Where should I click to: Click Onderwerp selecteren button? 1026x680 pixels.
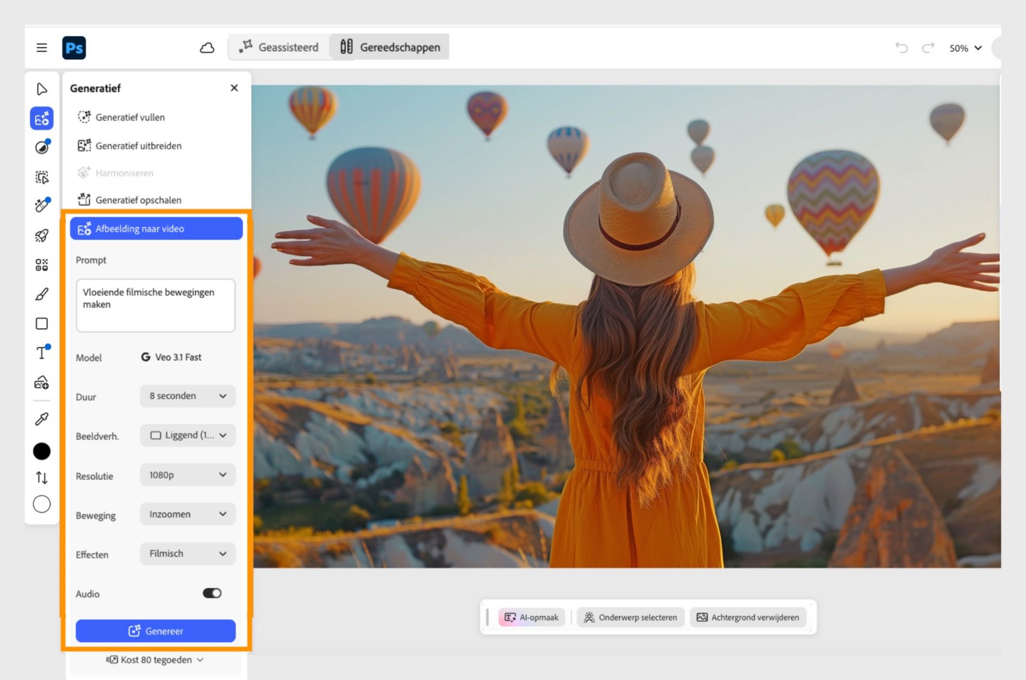point(631,618)
